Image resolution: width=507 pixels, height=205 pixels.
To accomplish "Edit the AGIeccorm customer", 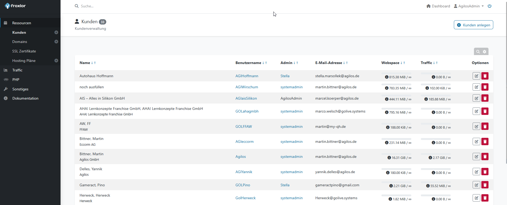I will 476,141.
